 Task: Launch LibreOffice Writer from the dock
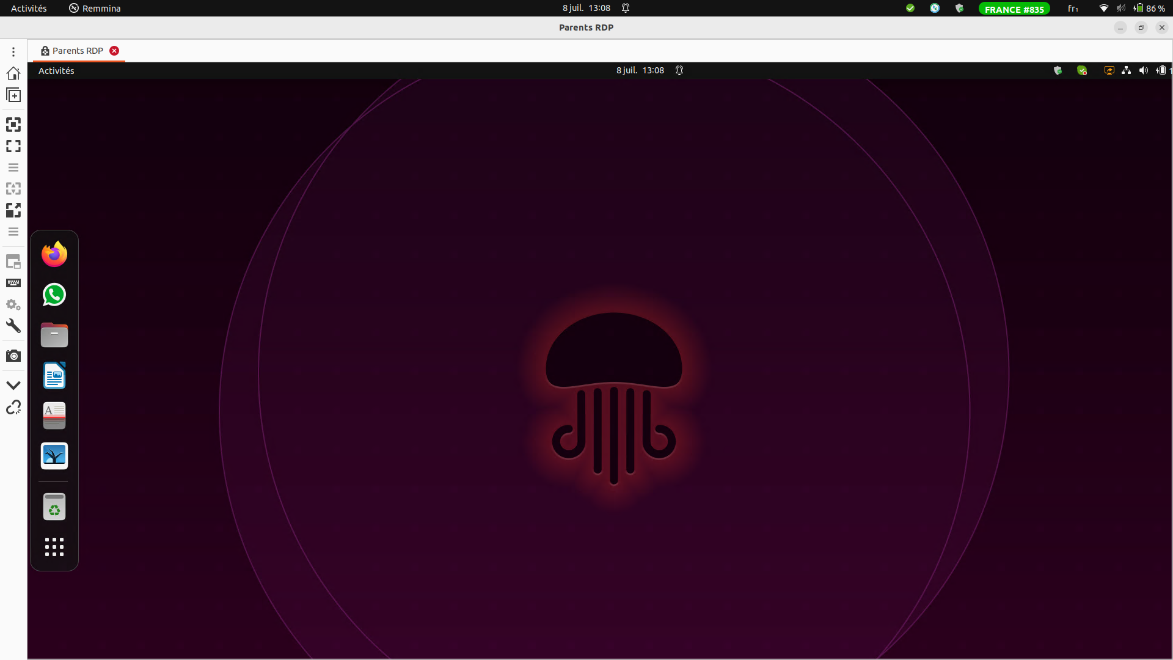coord(54,375)
